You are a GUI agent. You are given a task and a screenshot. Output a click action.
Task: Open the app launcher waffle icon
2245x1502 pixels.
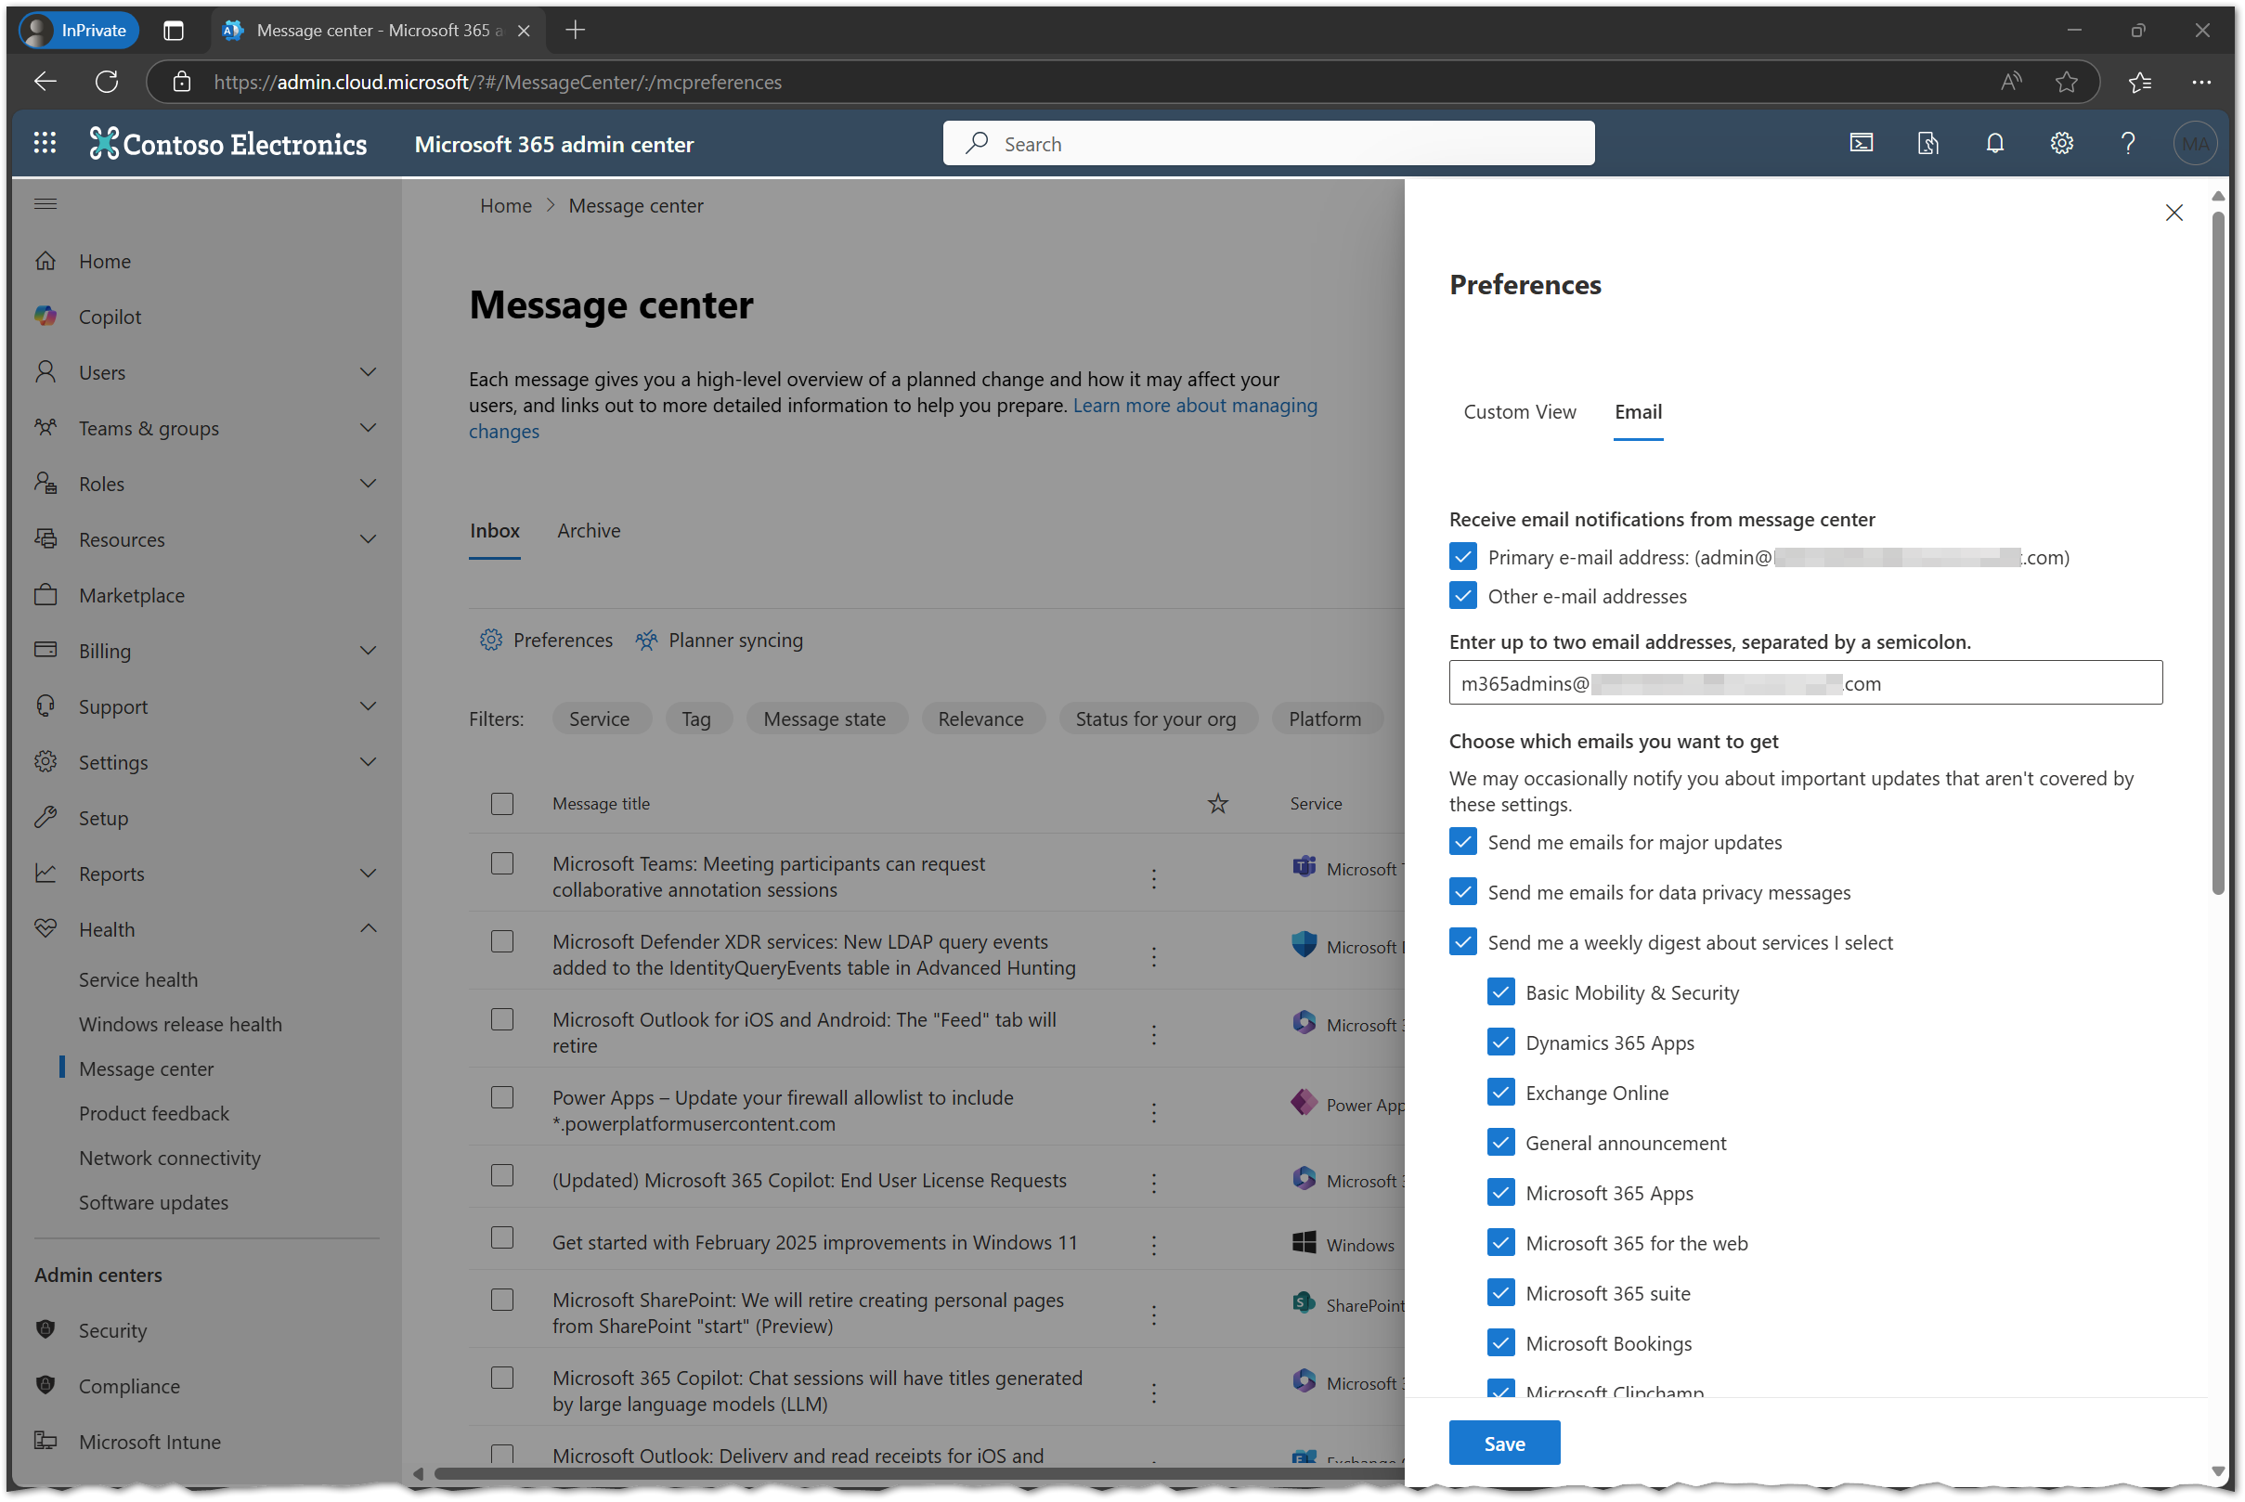point(45,144)
